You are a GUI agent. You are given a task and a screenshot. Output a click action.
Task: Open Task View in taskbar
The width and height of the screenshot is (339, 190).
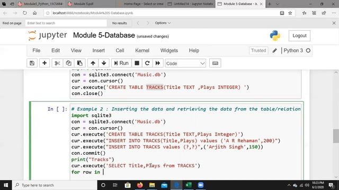tap(115, 185)
